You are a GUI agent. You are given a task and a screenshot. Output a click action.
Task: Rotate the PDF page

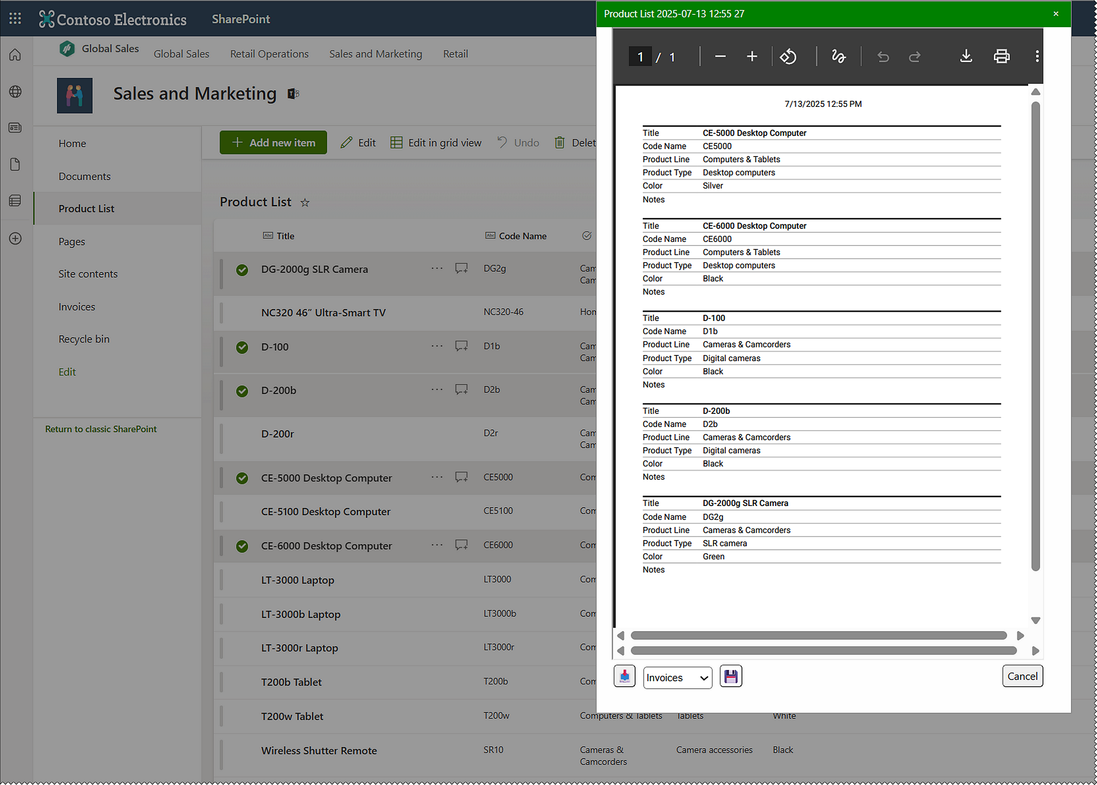tap(787, 57)
